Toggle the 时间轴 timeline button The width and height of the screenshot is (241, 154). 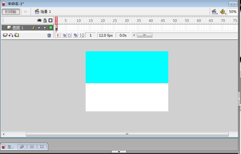tap(11, 12)
